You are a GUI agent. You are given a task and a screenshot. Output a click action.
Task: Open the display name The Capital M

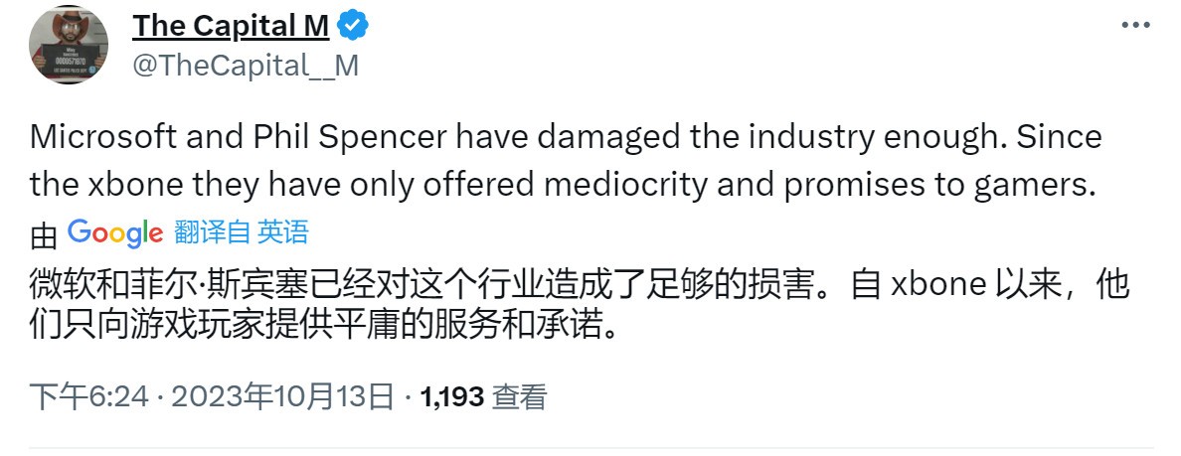[230, 25]
